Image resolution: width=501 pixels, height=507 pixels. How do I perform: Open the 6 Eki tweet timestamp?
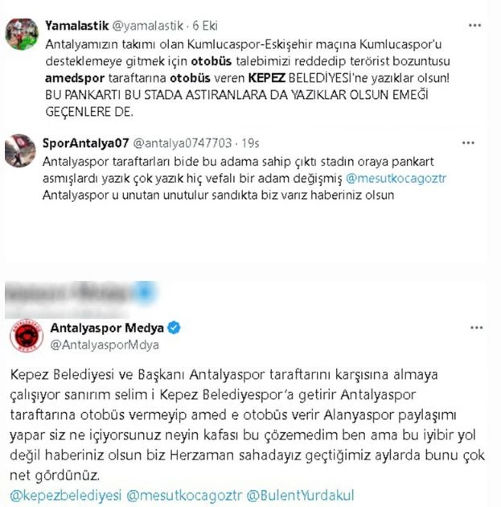tap(205, 26)
